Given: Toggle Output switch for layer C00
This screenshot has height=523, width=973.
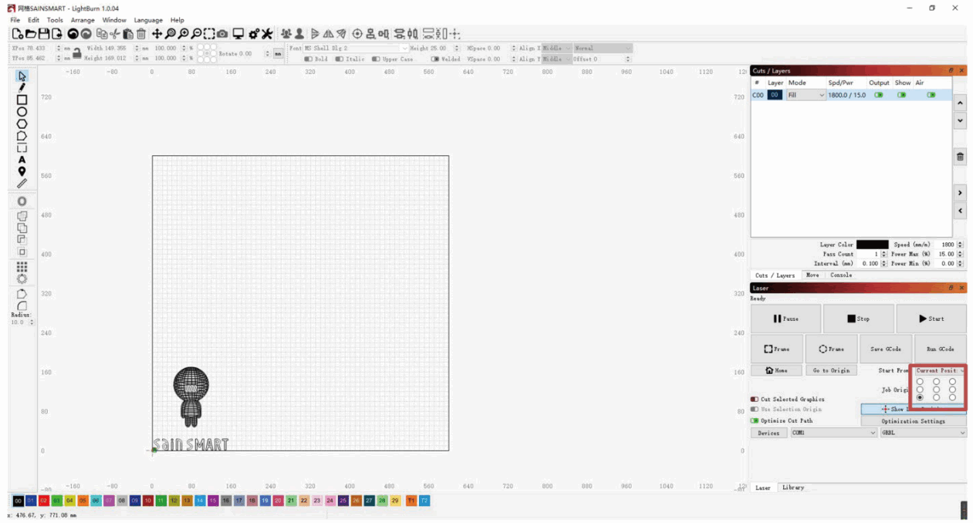Looking at the screenshot, I should coord(878,95).
